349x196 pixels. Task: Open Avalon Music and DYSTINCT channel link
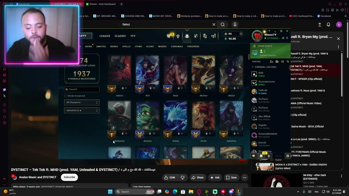click(38, 177)
